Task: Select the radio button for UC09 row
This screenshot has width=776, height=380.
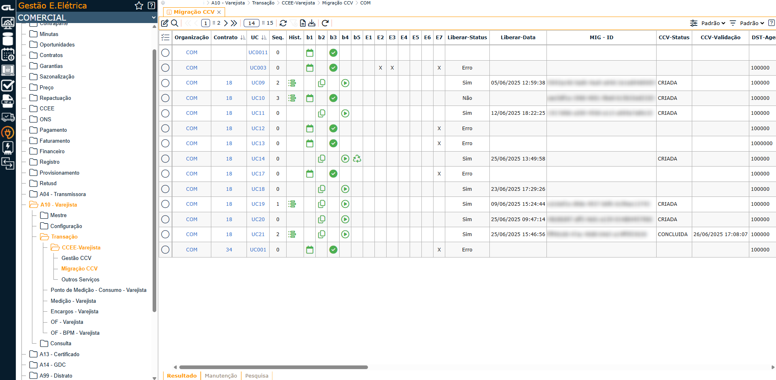Action: coord(165,83)
